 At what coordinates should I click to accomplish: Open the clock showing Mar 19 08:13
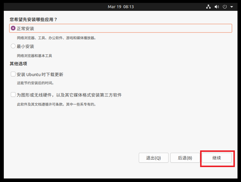(121, 7)
